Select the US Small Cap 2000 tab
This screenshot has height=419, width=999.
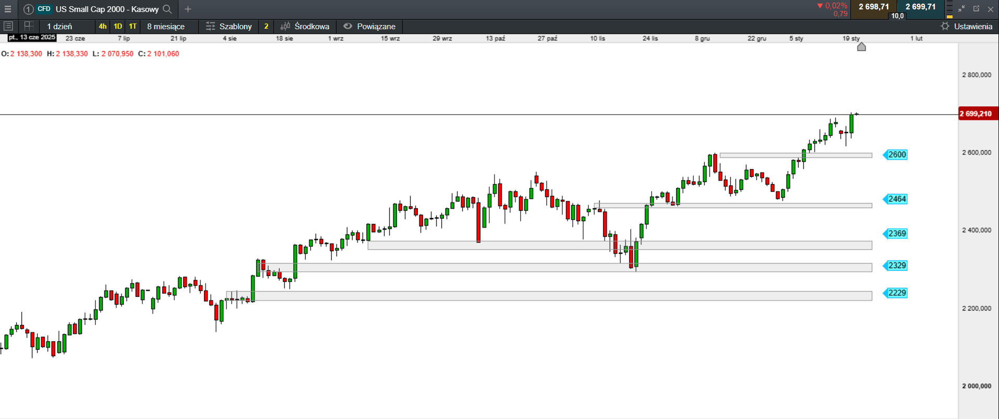click(x=107, y=9)
